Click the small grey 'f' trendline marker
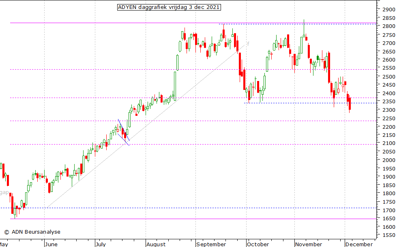The image size is (397, 247). point(248,44)
